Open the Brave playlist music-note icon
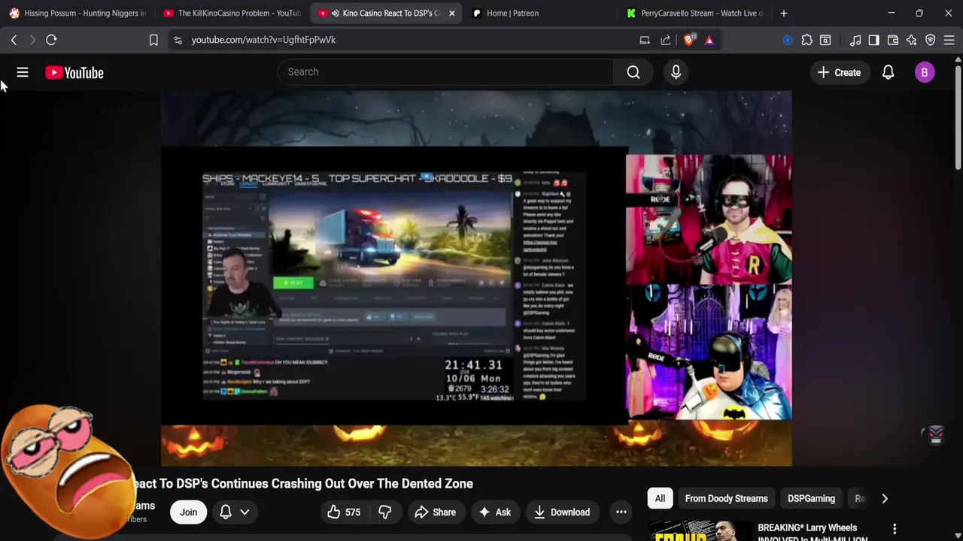Image resolution: width=963 pixels, height=541 pixels. 855,40
